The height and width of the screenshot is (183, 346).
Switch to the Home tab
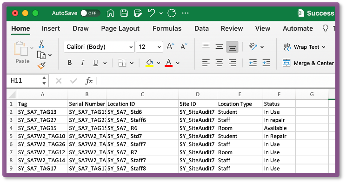coord(21,28)
